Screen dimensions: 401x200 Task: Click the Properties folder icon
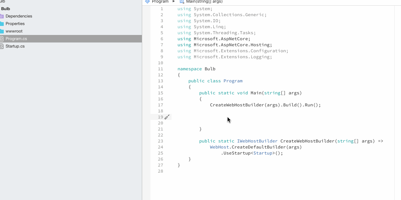2,24
